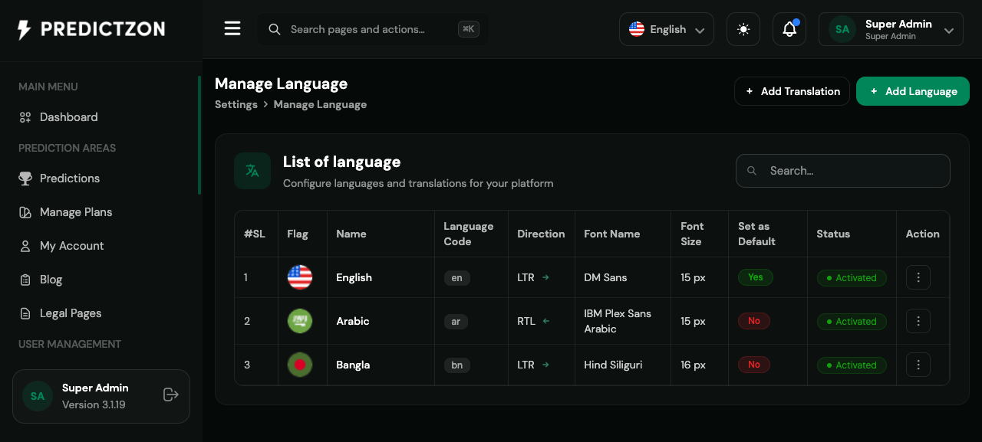The image size is (982, 442).
Task: Click the SA avatar in top bar
Action: 842,29
